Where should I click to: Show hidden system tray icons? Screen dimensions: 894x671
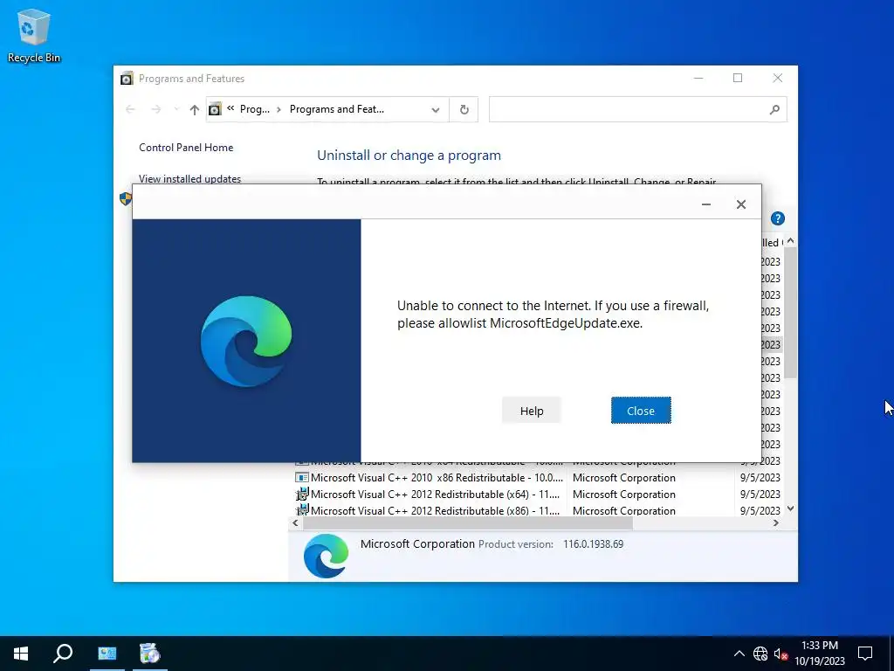pyautogui.click(x=739, y=654)
